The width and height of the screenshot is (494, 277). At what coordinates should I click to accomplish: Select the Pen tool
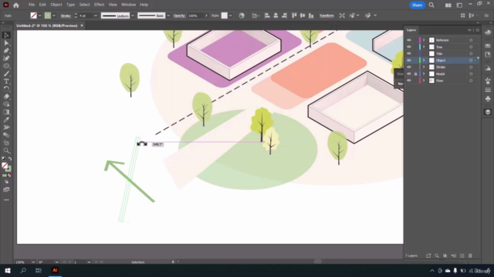click(6, 51)
